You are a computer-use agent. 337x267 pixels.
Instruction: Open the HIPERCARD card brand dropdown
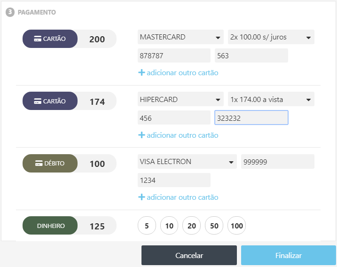pos(181,99)
